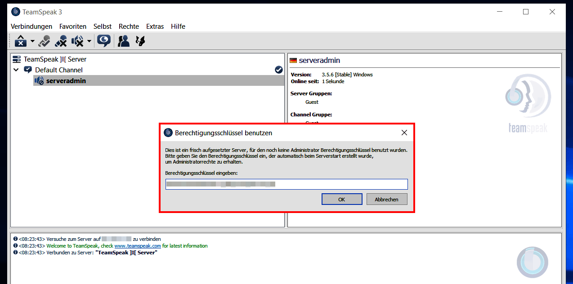Image resolution: width=573 pixels, height=284 pixels.
Task: Click inside the Berechtigungsschlüssel input field
Action: pos(286,184)
